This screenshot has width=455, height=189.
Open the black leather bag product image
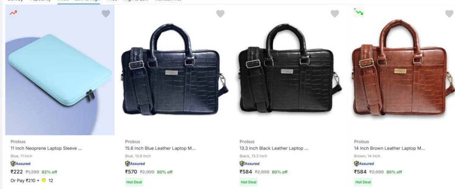click(x=289, y=70)
